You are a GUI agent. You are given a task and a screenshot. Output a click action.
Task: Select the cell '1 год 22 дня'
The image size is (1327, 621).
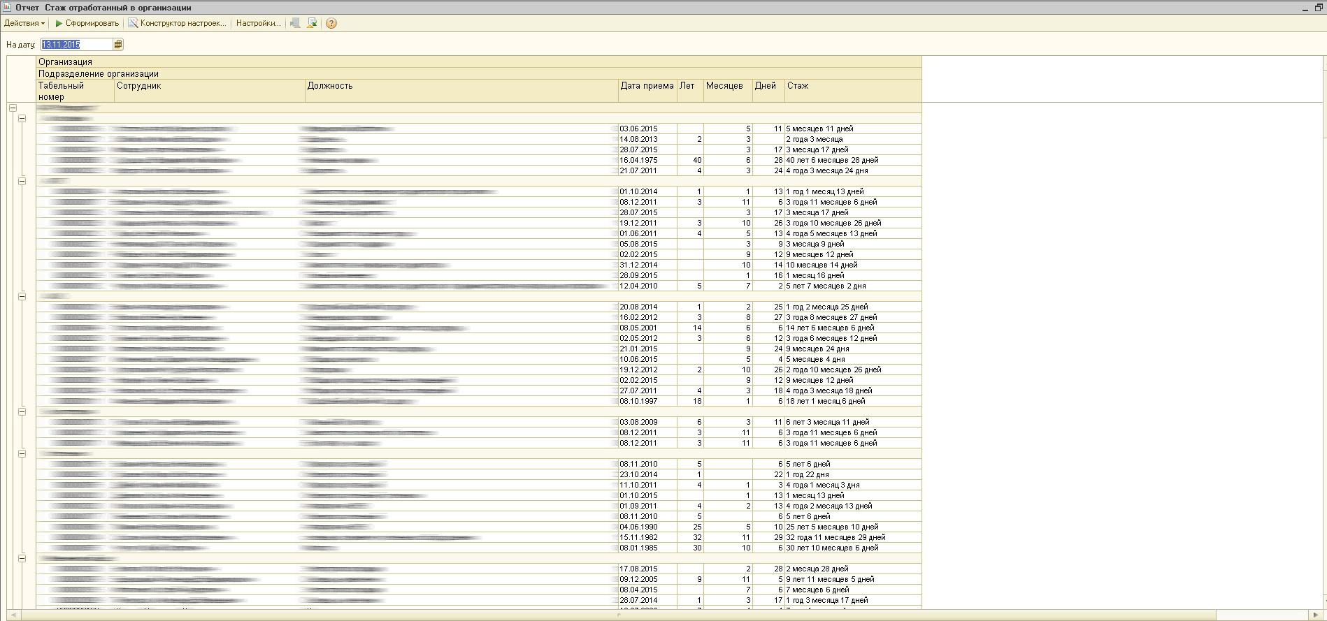pos(853,475)
